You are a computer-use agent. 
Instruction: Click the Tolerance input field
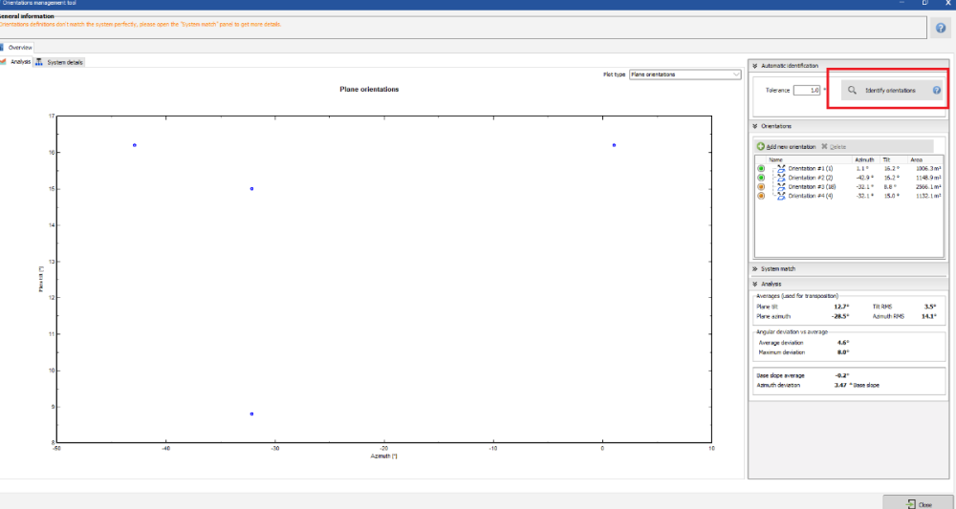click(x=807, y=90)
